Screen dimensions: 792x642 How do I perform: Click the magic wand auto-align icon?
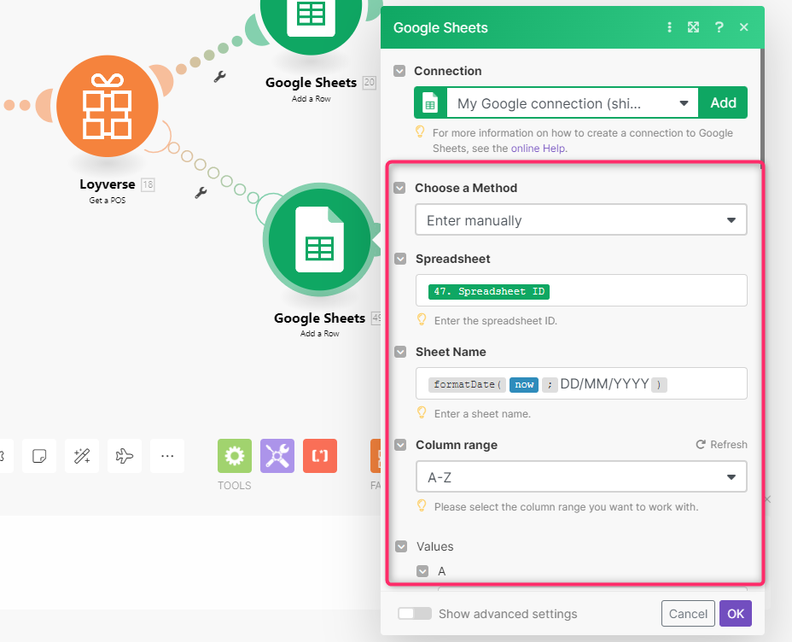point(82,456)
